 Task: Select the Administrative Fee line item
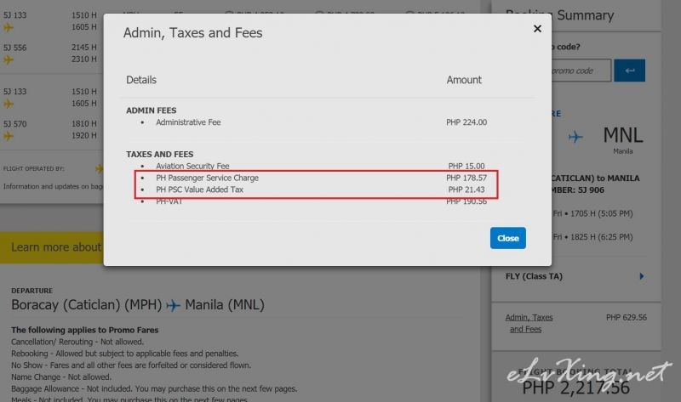[x=188, y=122]
